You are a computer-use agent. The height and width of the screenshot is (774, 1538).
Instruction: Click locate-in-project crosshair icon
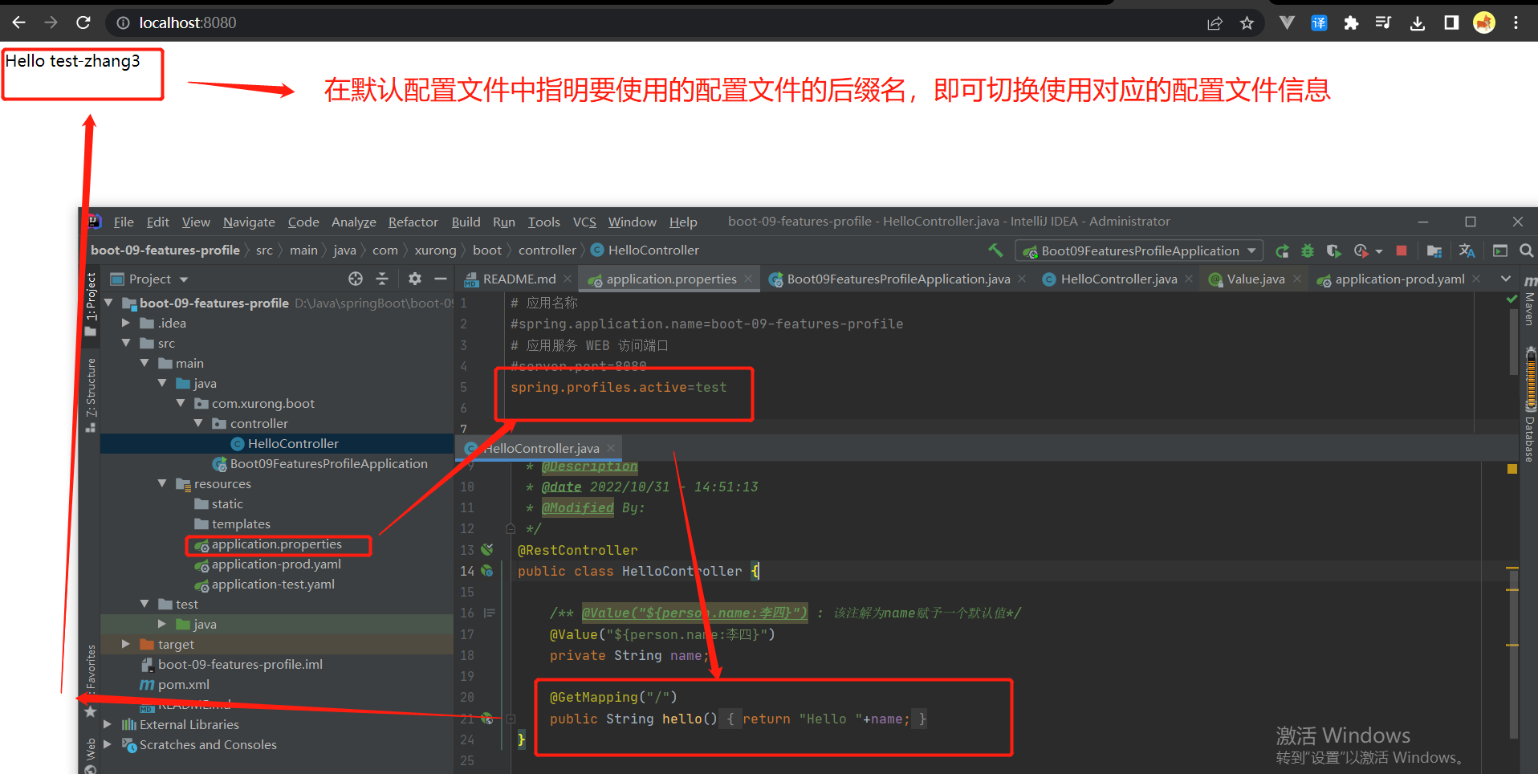point(356,279)
